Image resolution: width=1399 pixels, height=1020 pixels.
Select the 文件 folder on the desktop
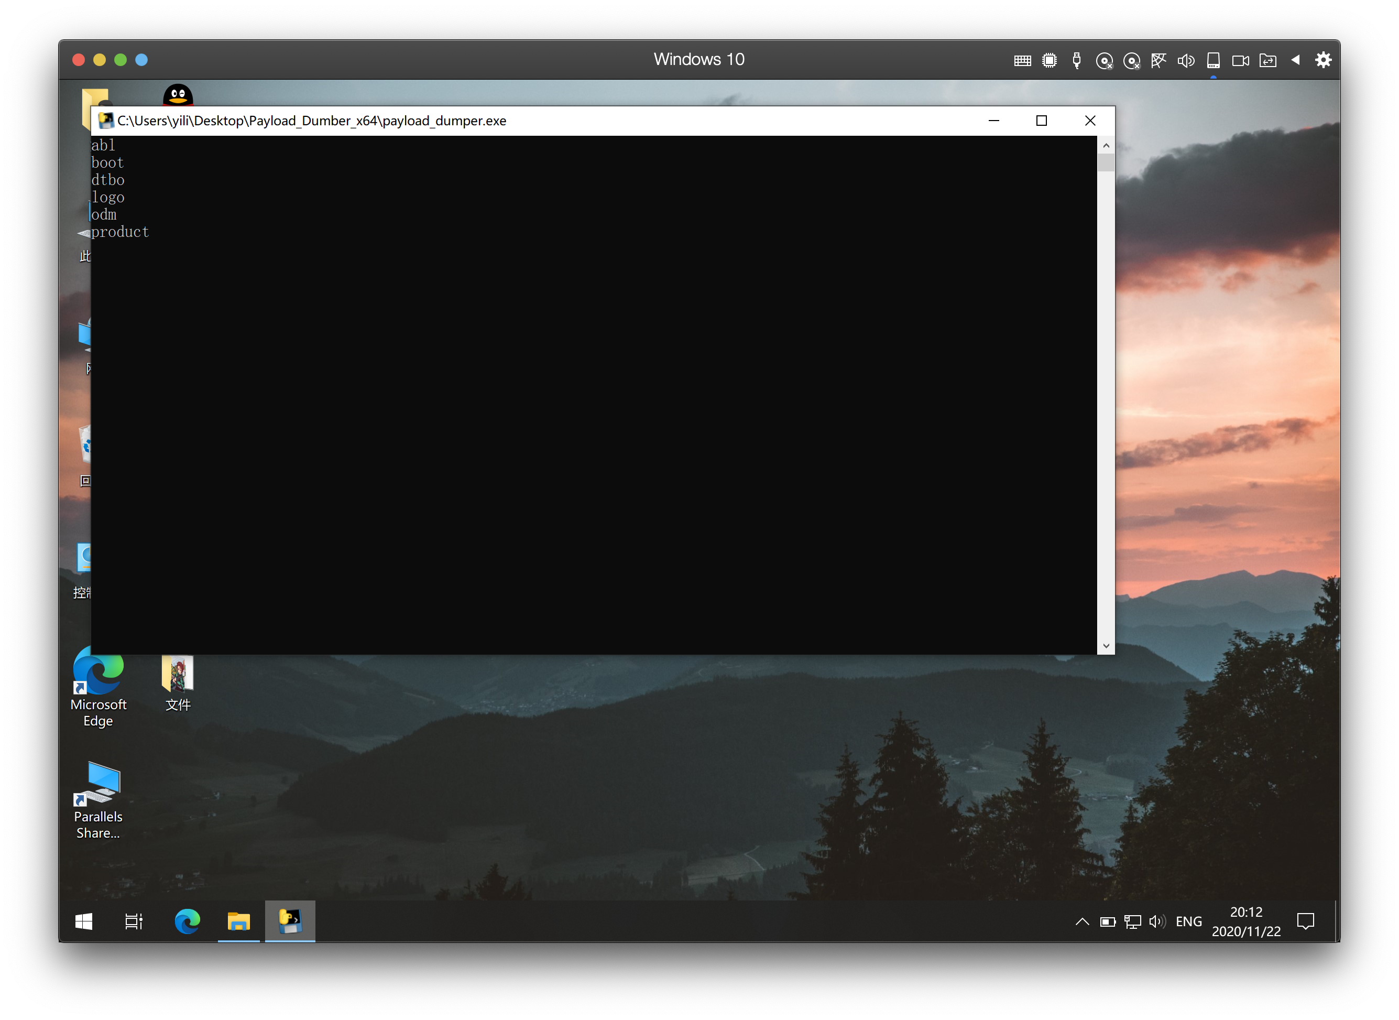point(178,683)
